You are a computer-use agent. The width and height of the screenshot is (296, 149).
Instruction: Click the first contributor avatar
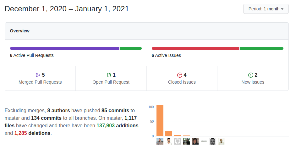[160, 141]
